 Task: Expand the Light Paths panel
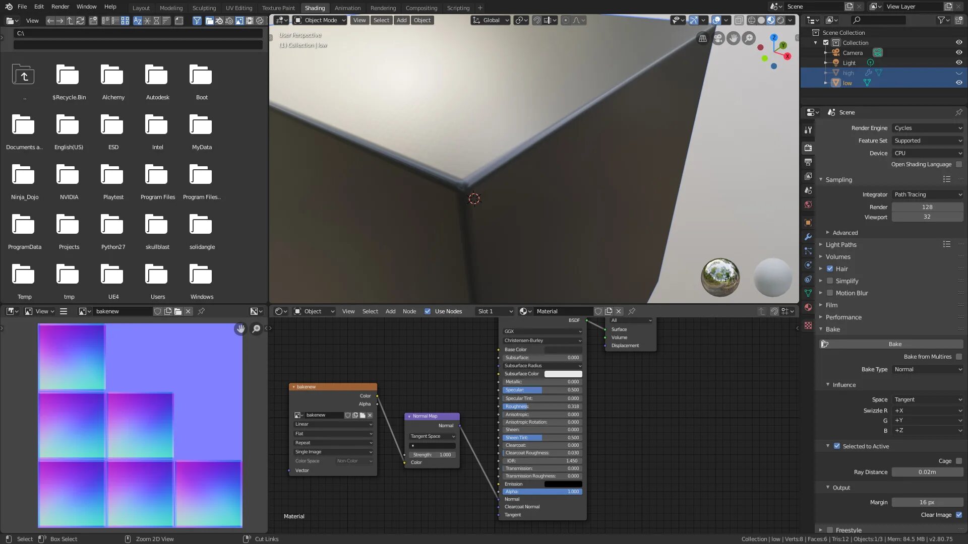click(841, 245)
